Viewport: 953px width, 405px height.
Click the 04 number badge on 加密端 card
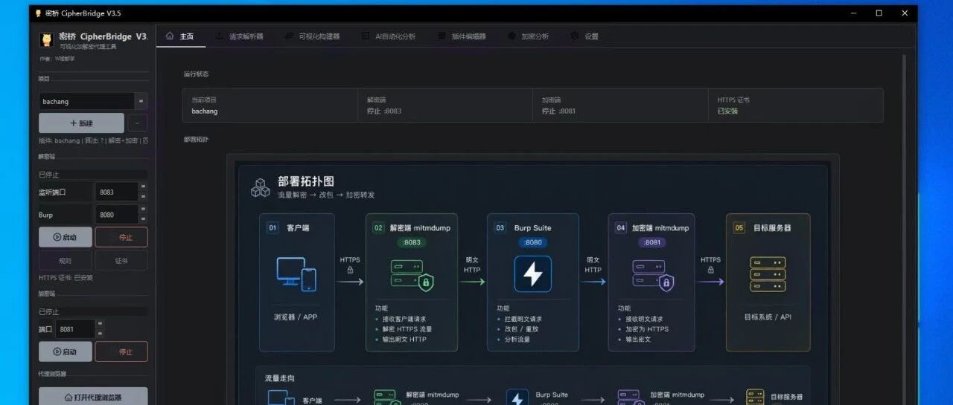click(621, 228)
